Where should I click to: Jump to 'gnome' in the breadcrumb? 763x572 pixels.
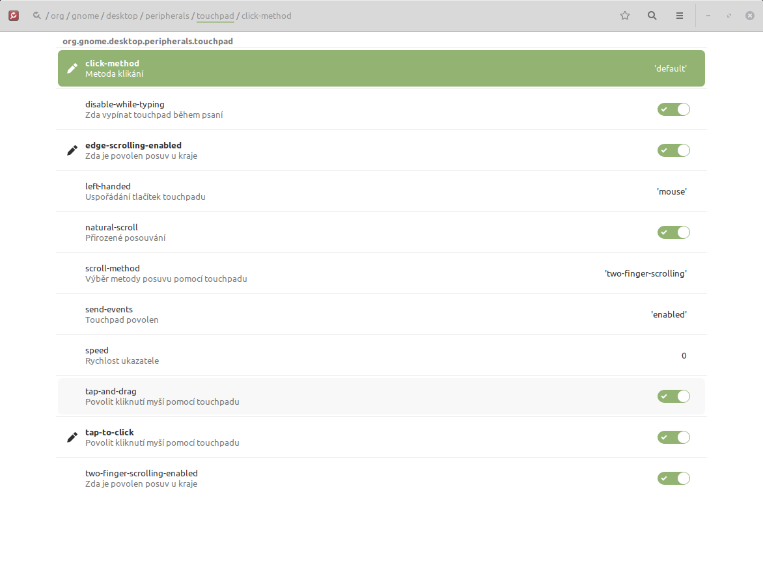[x=85, y=16]
